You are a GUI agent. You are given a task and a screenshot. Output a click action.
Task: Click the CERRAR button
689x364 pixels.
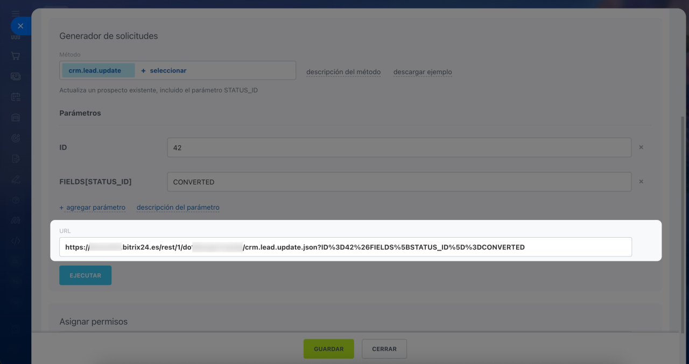tap(384, 349)
